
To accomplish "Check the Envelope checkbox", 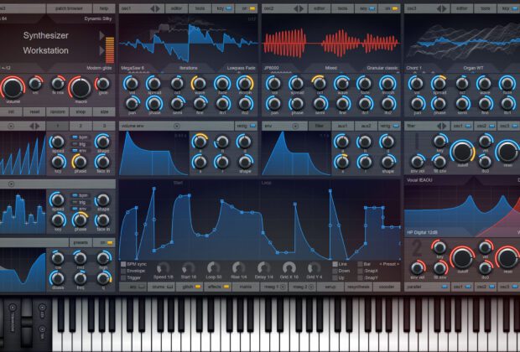I will pyautogui.click(x=123, y=271).
